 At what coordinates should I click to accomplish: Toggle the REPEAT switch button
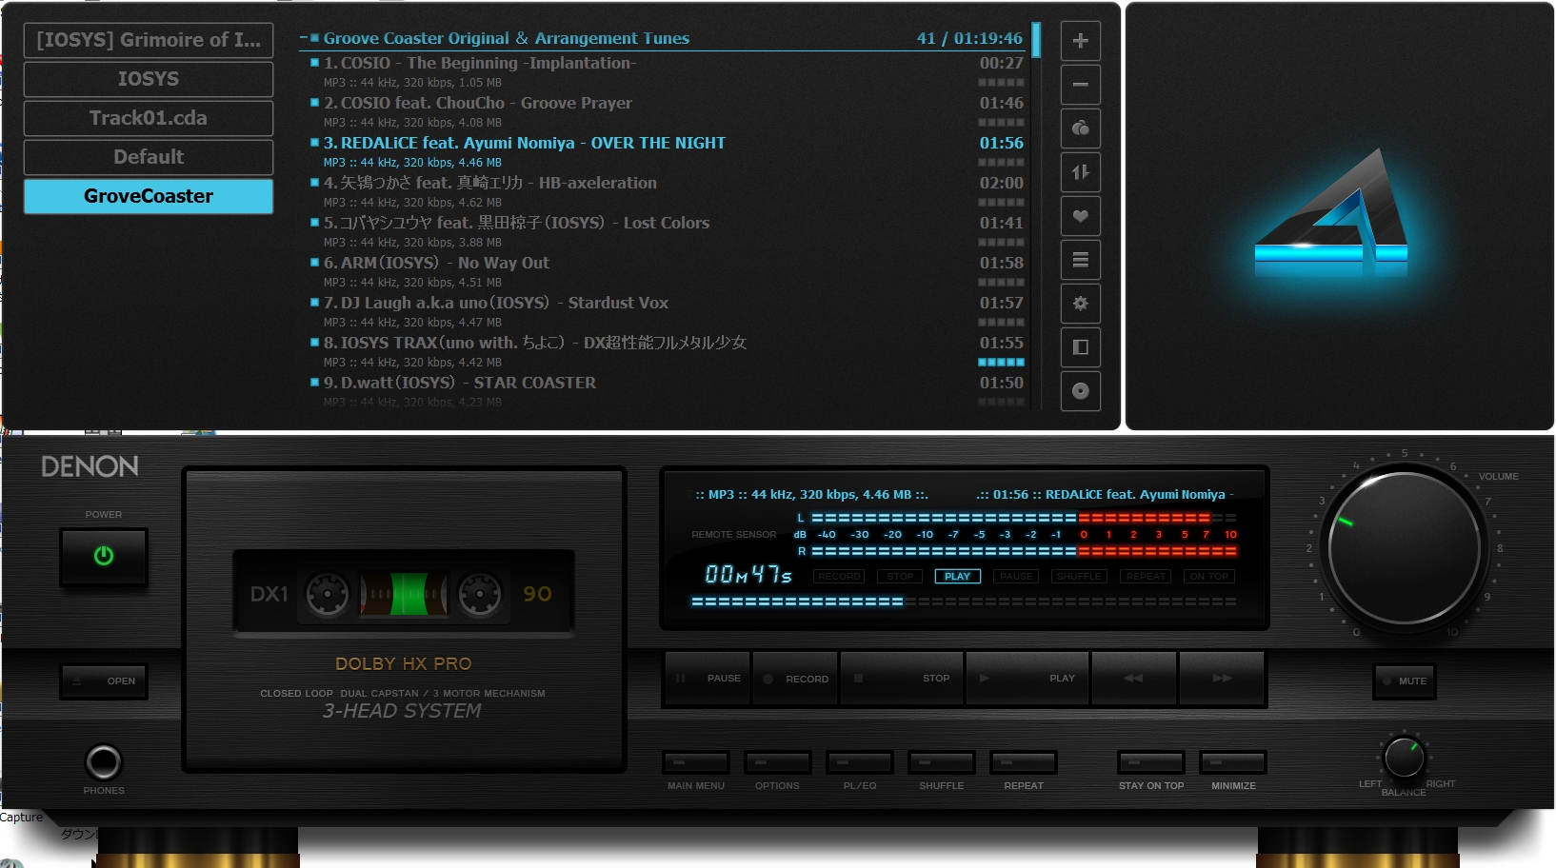pyautogui.click(x=1024, y=762)
